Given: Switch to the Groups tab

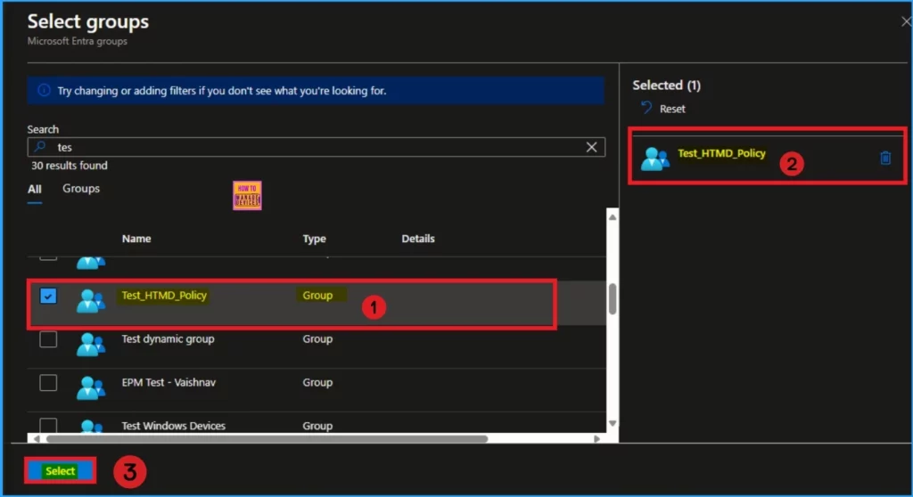Looking at the screenshot, I should tap(81, 189).
